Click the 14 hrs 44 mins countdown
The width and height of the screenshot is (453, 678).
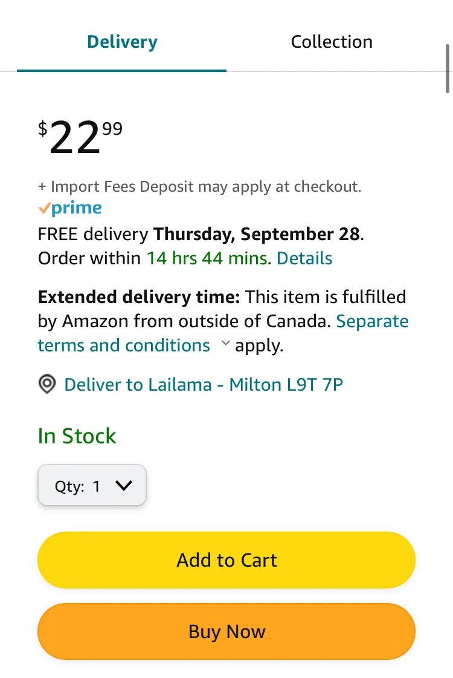(x=207, y=259)
